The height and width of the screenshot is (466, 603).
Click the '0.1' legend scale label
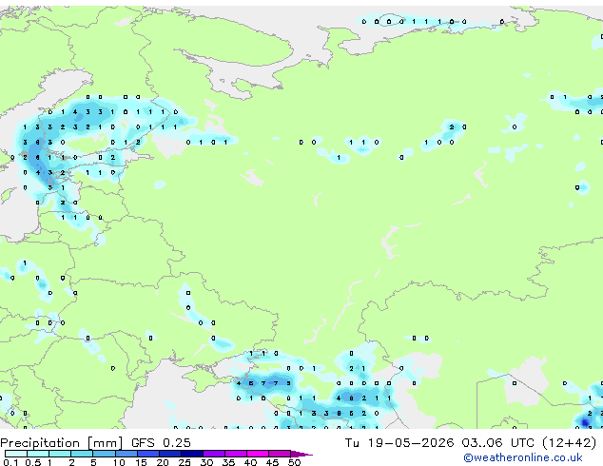[x=10, y=462]
